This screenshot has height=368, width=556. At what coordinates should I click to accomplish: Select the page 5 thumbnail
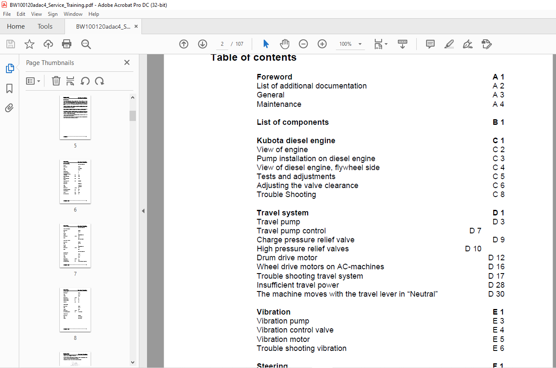click(75, 118)
